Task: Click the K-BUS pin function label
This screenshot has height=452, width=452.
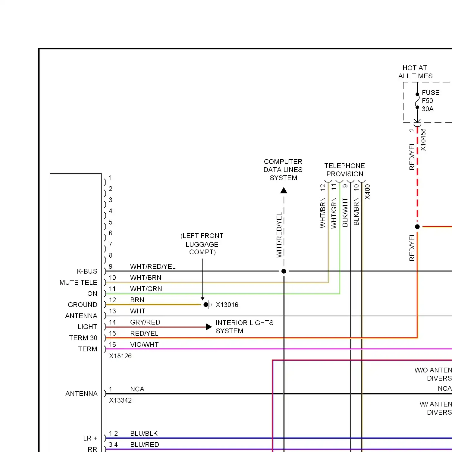Action: pyautogui.click(x=87, y=271)
